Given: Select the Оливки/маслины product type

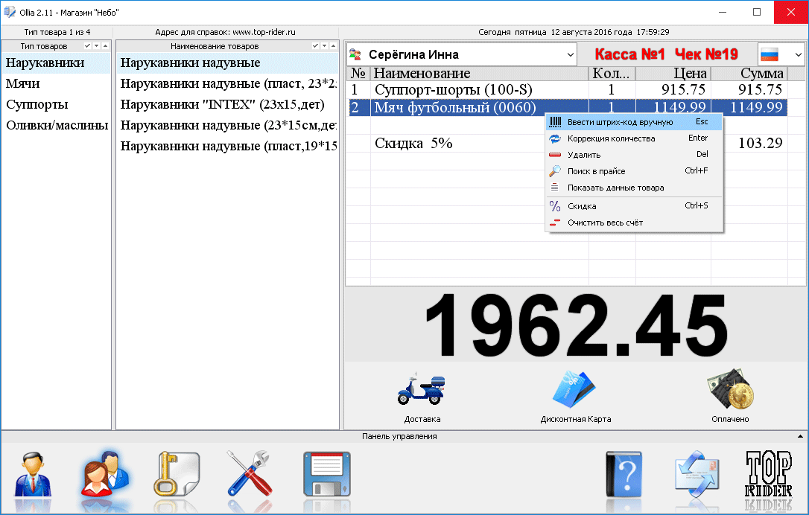Looking at the screenshot, I should pos(56,125).
